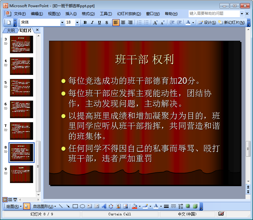This screenshot has height=220, width=253.
Task: Insert Clip Art
Action: [x=118, y=206]
